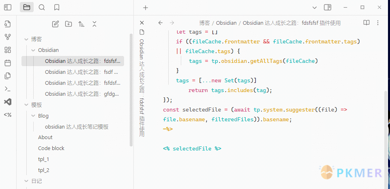The height and width of the screenshot is (189, 390).
Task: Collapse the Obsidian folder in tree
Action: 33,50
